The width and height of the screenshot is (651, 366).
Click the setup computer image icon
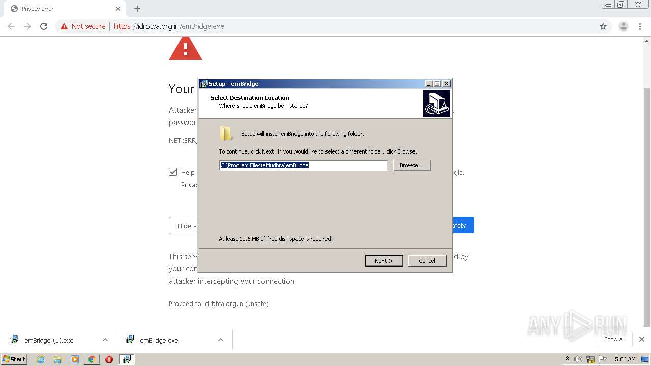[x=436, y=104]
